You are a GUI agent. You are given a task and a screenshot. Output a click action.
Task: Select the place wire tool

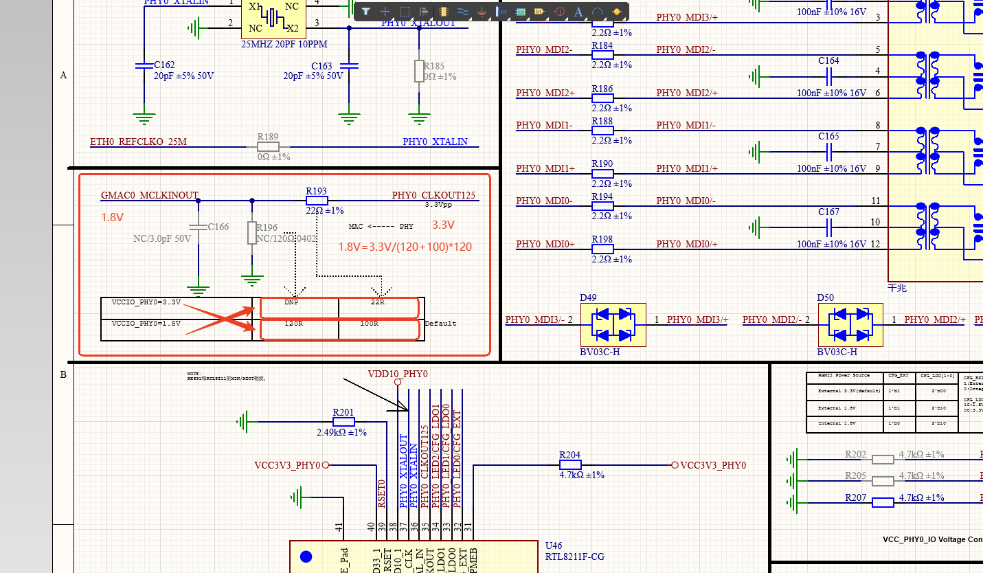[462, 12]
